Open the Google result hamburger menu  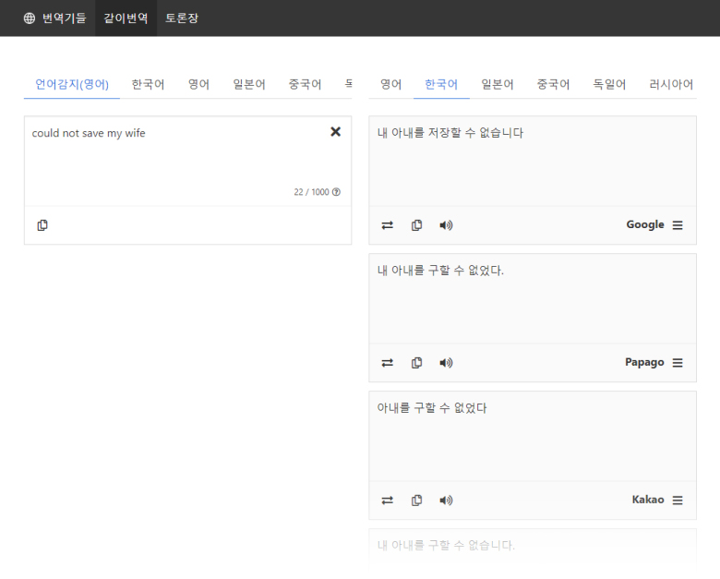pos(678,225)
